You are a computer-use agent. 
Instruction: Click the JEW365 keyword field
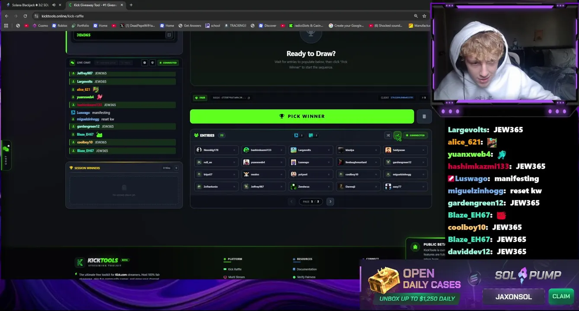point(124,35)
